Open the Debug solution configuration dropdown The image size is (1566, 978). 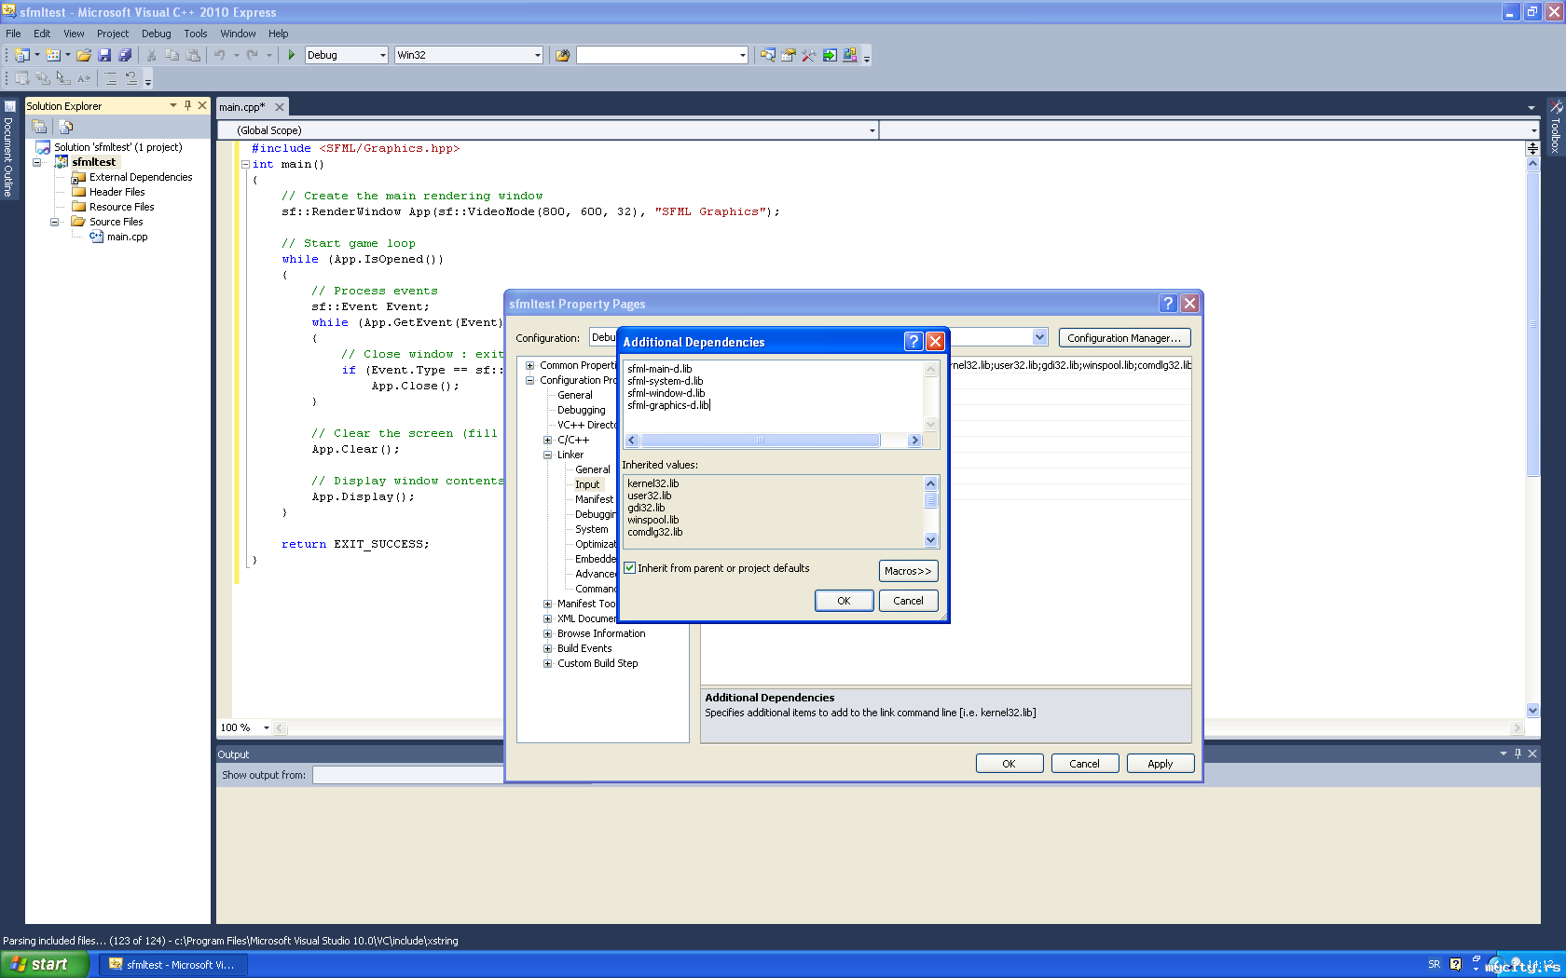pyautogui.click(x=346, y=55)
